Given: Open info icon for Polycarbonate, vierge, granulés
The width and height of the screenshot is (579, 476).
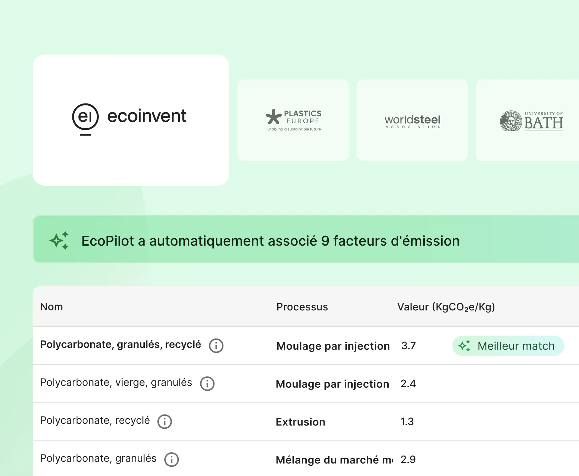Looking at the screenshot, I should [x=207, y=384].
